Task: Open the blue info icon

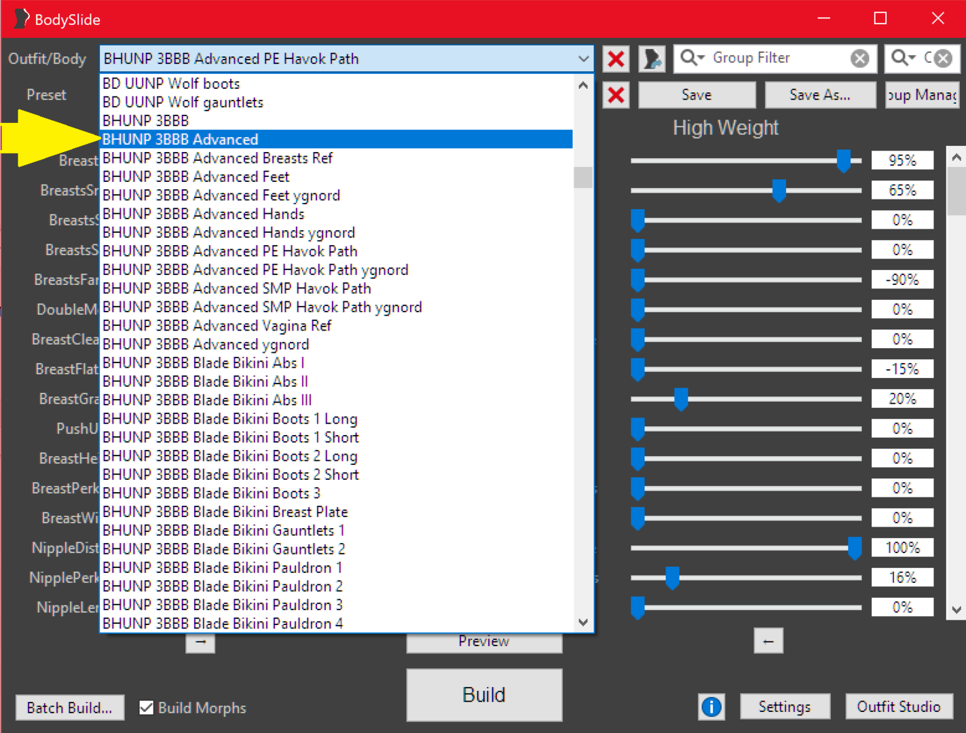Action: (x=711, y=707)
